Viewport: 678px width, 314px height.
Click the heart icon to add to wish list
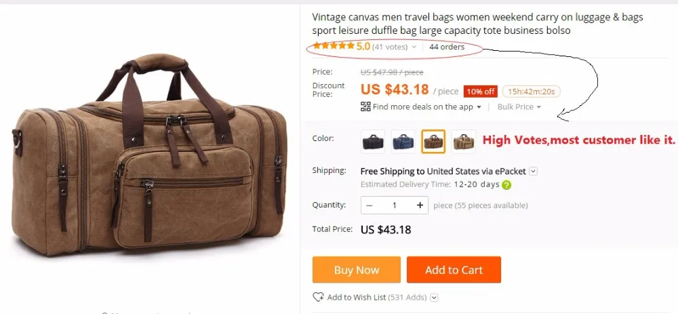[x=318, y=297]
